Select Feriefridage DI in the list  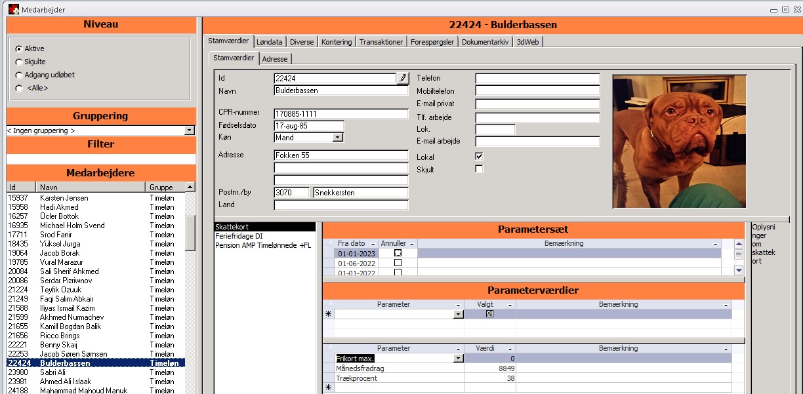[x=239, y=236]
